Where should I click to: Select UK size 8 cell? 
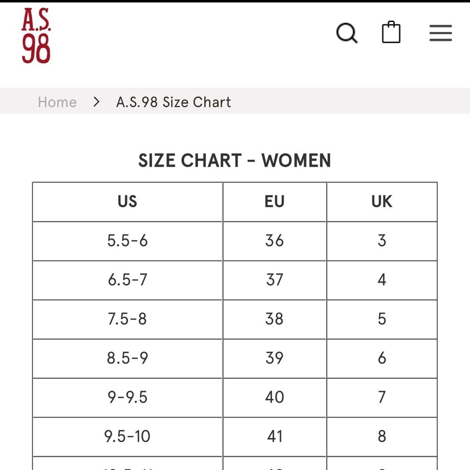(382, 437)
